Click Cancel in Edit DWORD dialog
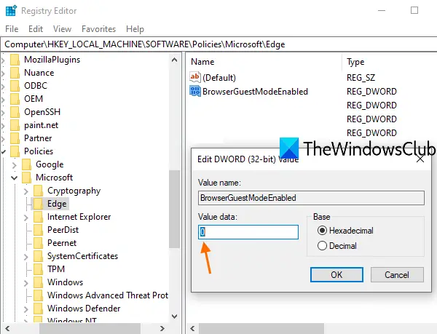This screenshot has height=334, width=437. (397, 275)
